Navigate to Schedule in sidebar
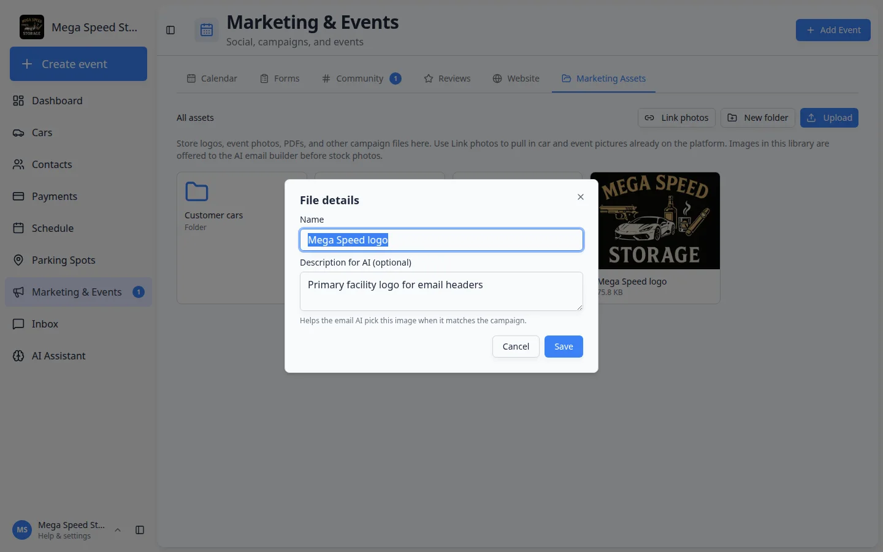The height and width of the screenshot is (552, 883). (x=78, y=228)
